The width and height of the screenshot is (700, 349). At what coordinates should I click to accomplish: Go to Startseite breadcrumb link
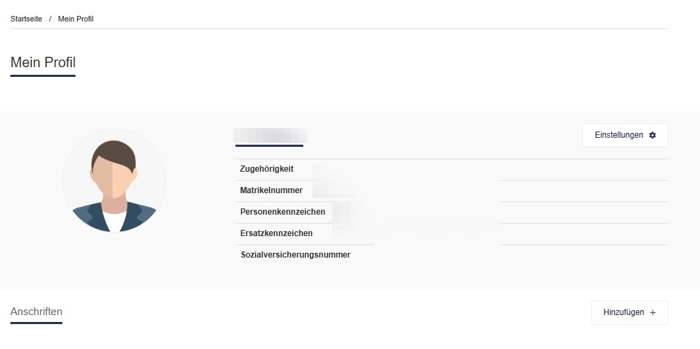click(26, 19)
